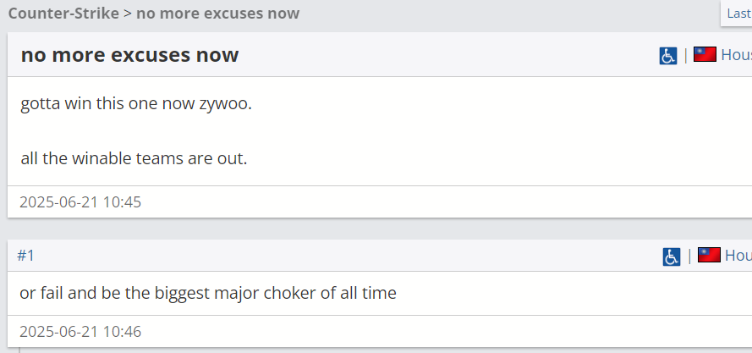Open the Counter-Strike breadcrumb link

click(63, 13)
